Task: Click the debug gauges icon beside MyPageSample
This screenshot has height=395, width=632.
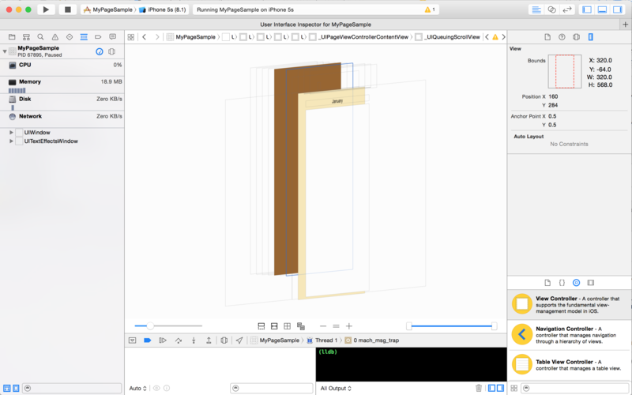Action: pyautogui.click(x=100, y=51)
